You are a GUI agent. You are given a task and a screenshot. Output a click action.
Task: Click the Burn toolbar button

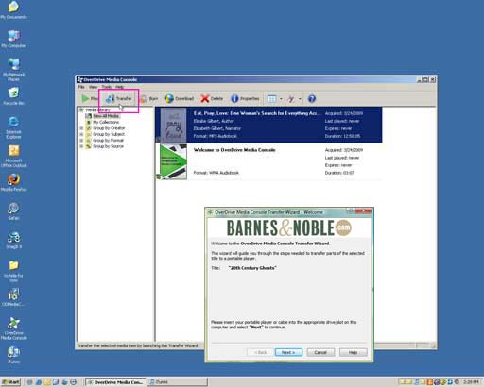click(x=149, y=99)
